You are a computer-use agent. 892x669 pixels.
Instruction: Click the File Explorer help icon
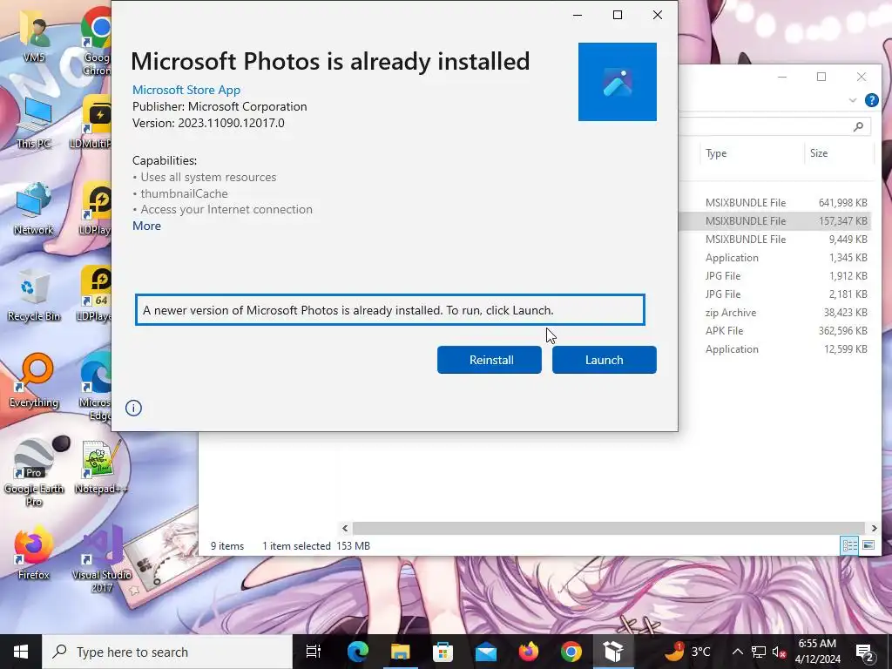[x=871, y=100]
